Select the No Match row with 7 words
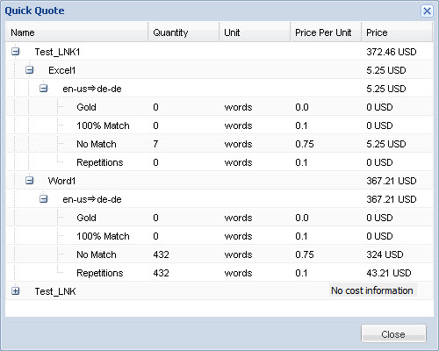Screen dimensions: 439x351 219,144
